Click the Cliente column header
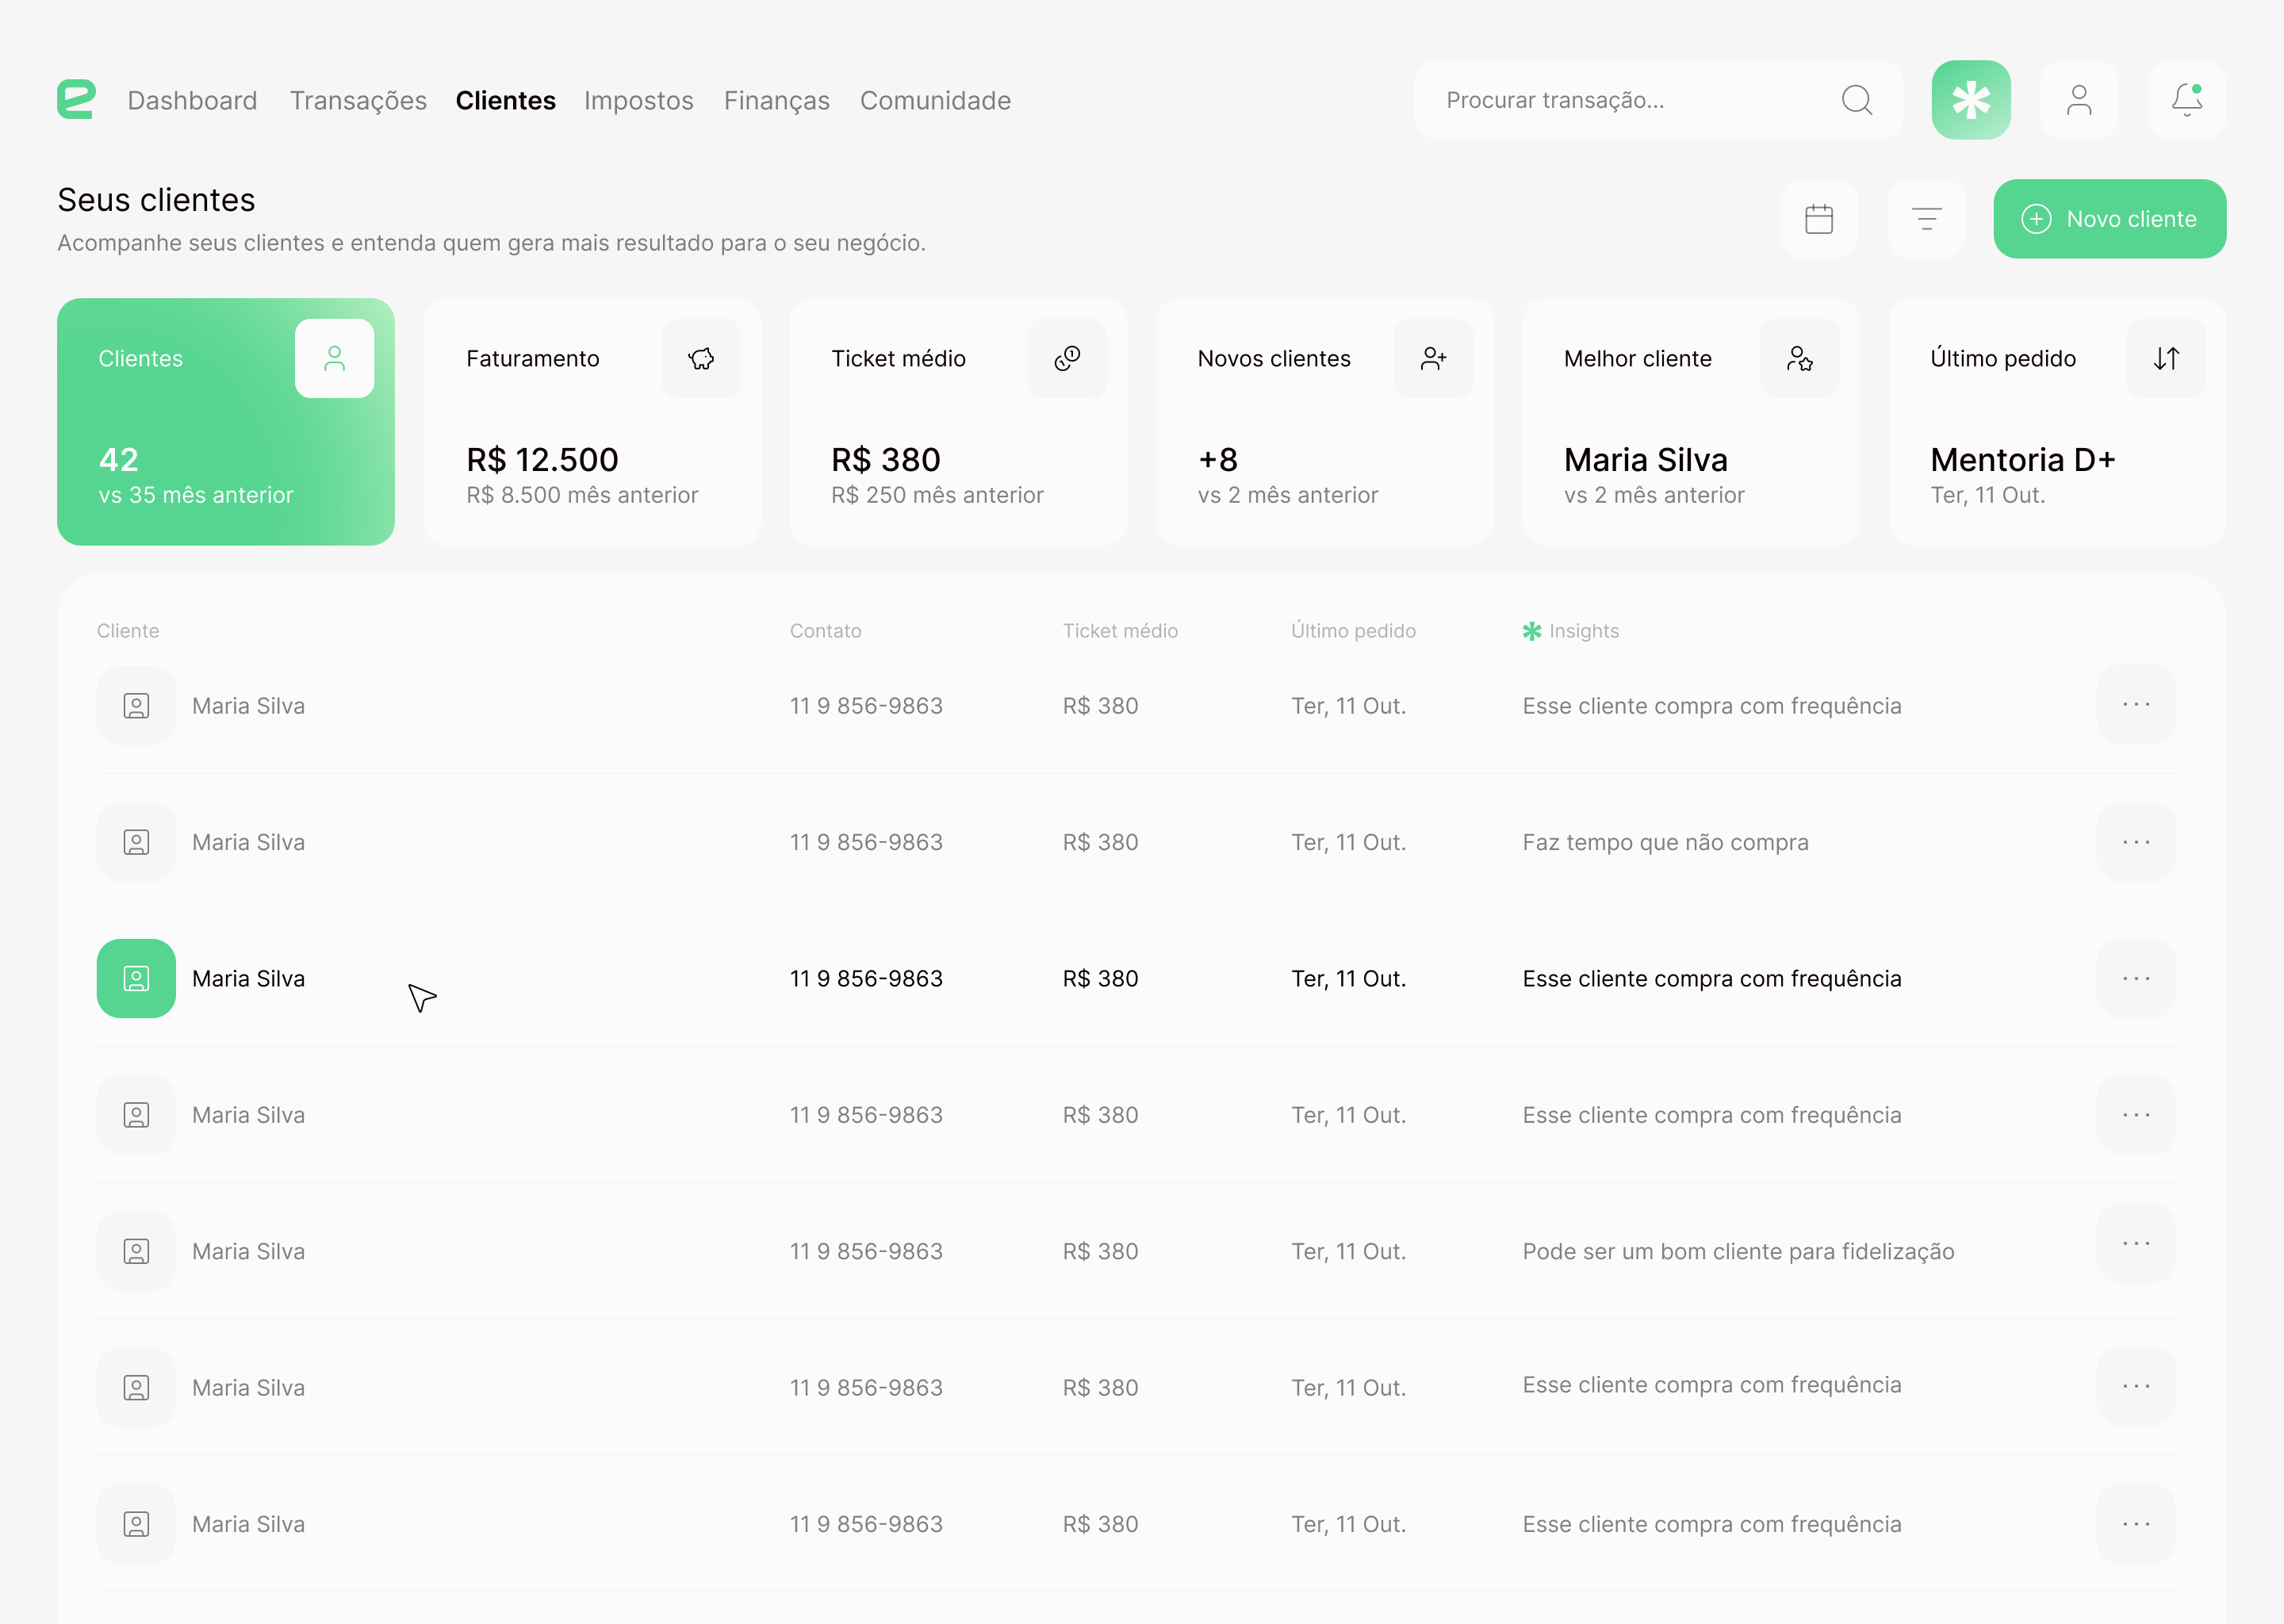 pos(128,631)
